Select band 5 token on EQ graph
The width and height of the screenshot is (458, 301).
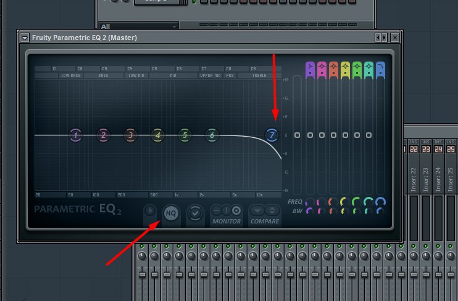pos(185,135)
